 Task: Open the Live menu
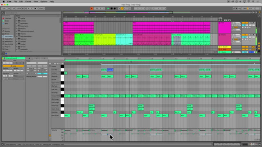point(9,2)
